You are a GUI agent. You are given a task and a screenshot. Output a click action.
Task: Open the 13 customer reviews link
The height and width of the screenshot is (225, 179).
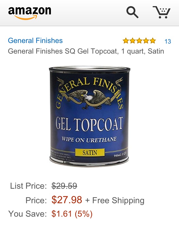(x=168, y=41)
